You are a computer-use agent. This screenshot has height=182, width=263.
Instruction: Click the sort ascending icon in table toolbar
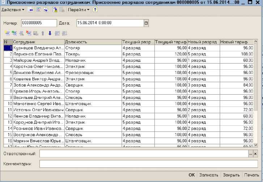(57, 33)
